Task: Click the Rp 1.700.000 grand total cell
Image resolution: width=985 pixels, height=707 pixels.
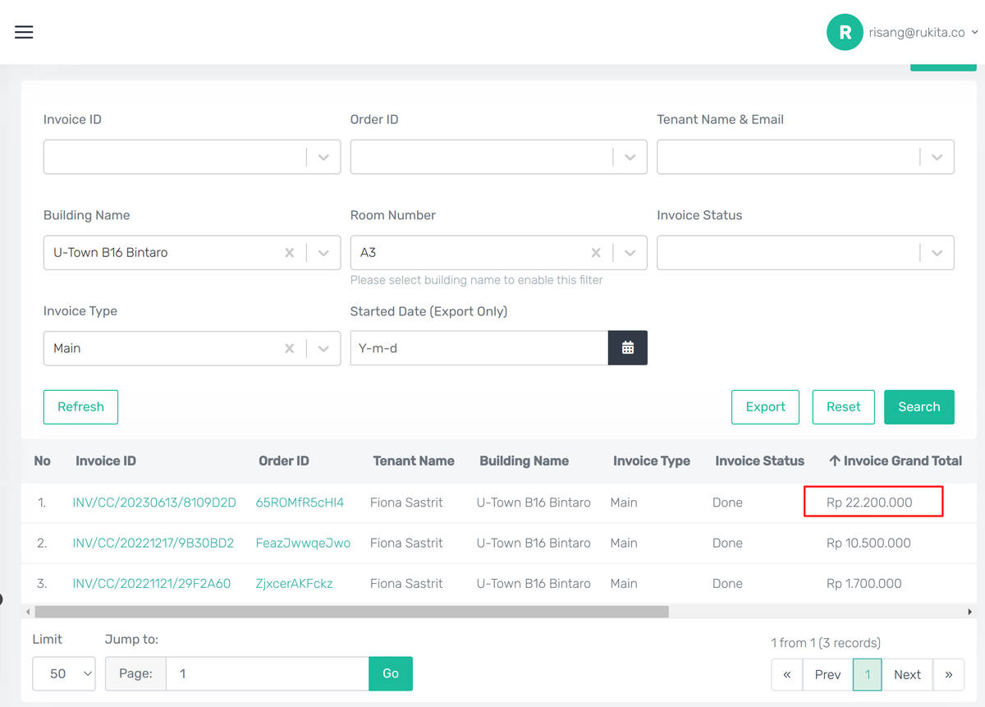Action: point(864,583)
